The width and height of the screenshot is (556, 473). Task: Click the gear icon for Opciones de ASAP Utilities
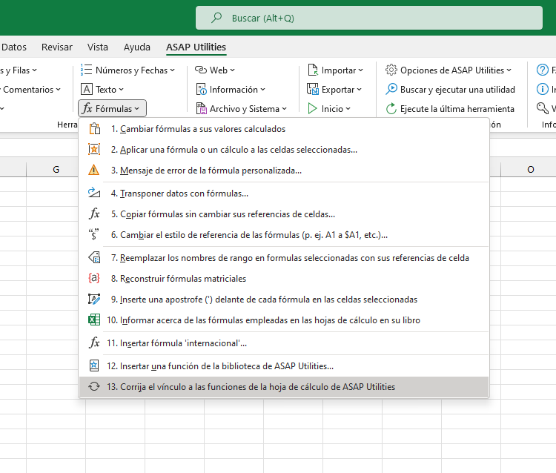pyautogui.click(x=391, y=70)
